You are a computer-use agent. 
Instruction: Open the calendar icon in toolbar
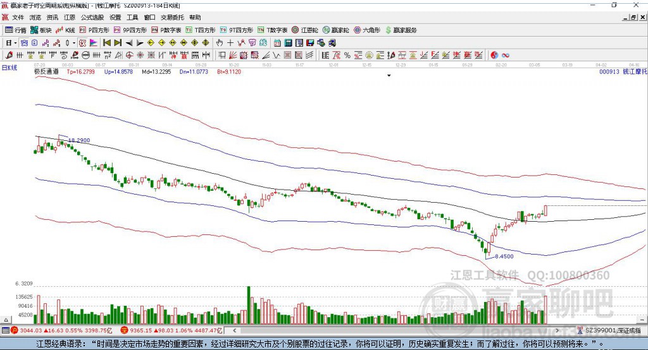tap(277, 43)
